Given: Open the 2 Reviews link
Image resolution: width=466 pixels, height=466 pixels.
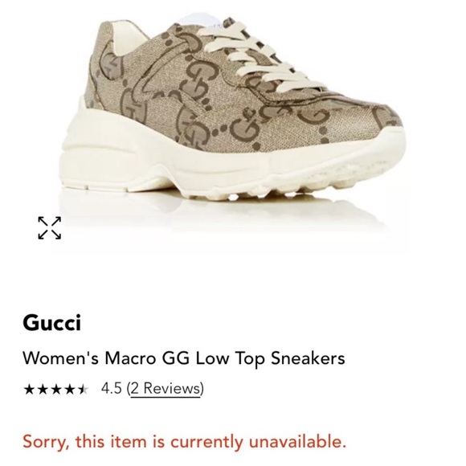Looking at the screenshot, I should 166,388.
